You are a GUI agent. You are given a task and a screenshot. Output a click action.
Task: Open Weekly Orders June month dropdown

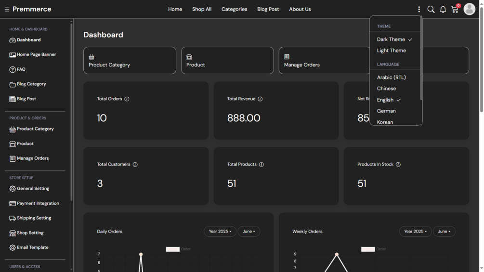(x=444, y=232)
